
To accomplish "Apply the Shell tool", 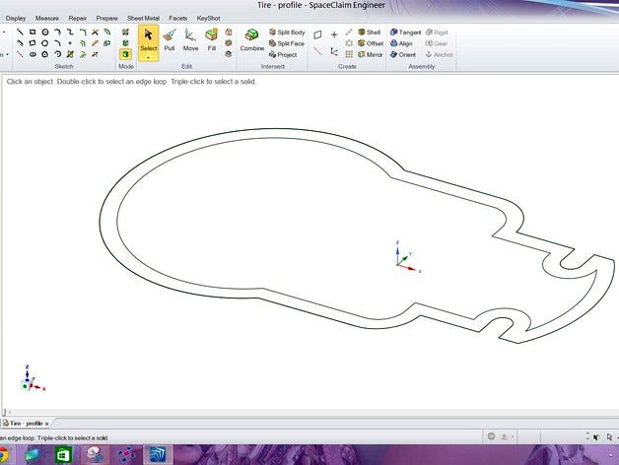I will click(x=367, y=33).
